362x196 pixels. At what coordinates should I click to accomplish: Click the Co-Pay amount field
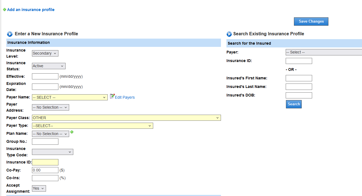45,170
